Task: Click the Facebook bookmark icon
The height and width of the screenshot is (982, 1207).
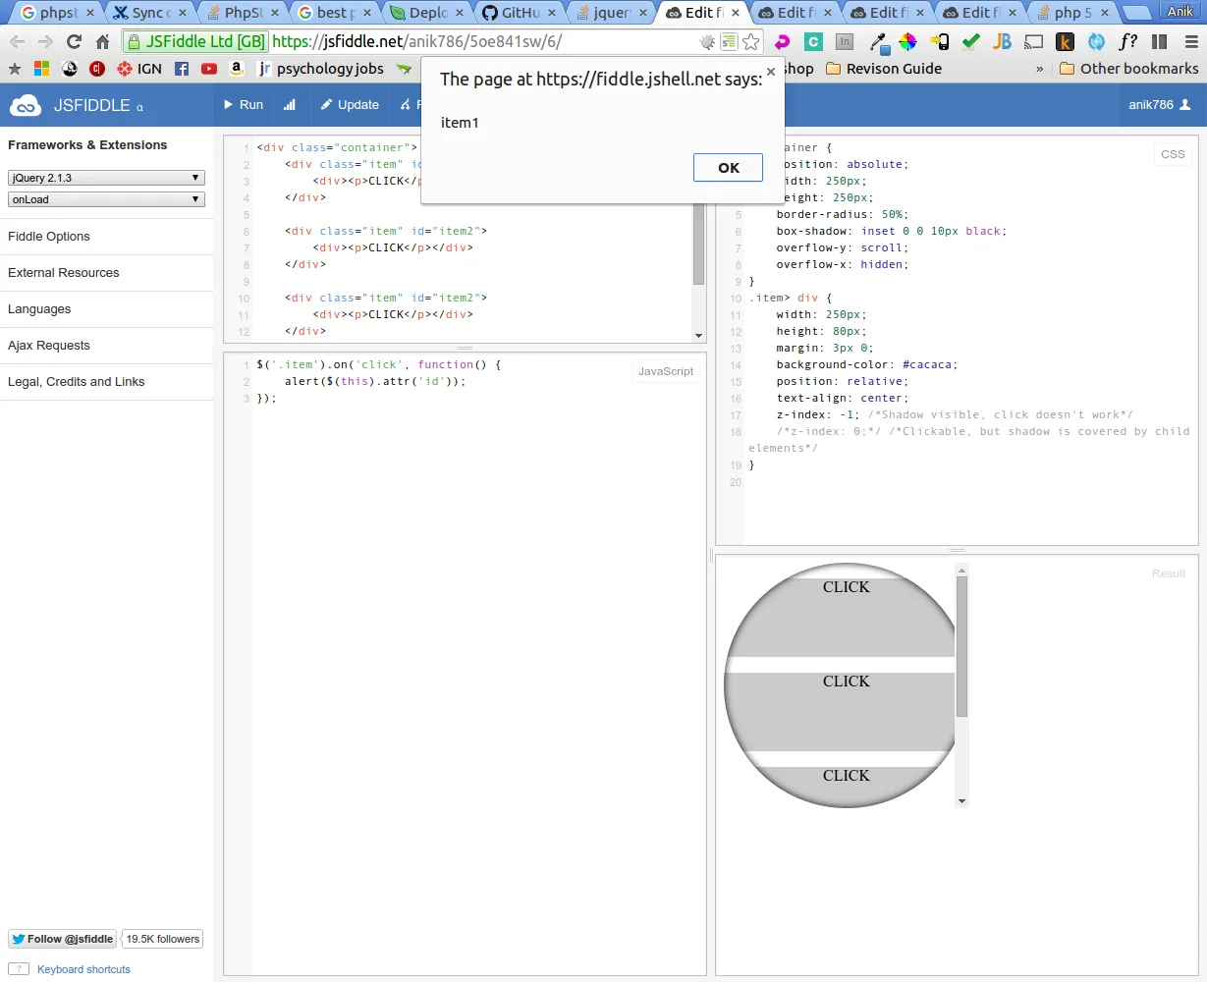Action: 182,69
